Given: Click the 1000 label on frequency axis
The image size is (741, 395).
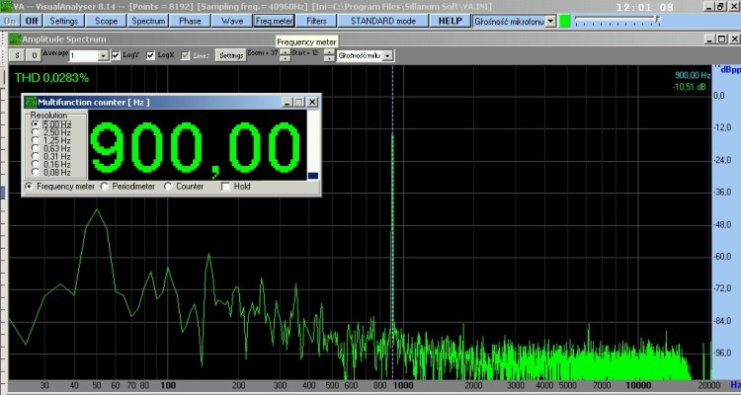Looking at the screenshot, I should [403, 385].
